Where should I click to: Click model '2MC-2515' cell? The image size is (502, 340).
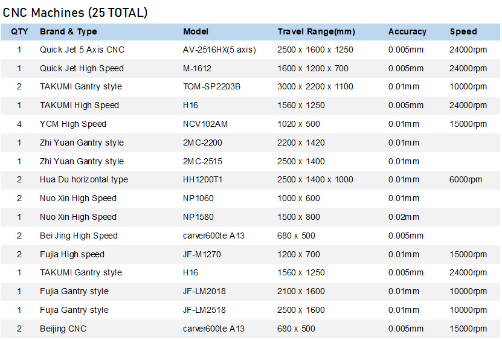tap(202, 161)
